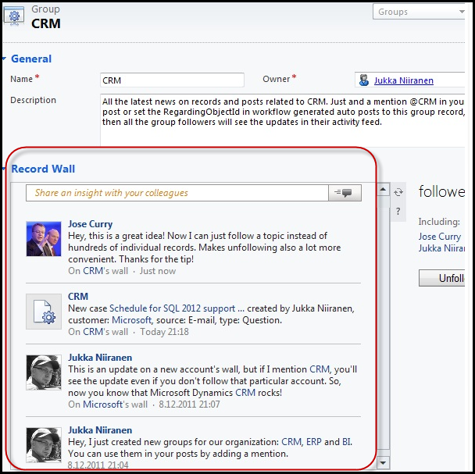
Task: Open the CRM mention after "if I mention"
Action: [320, 369]
